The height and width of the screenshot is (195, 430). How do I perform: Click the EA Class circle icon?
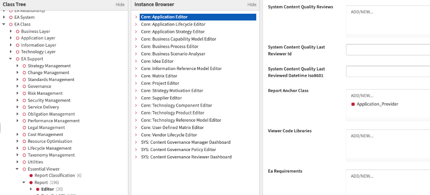coord(11,24)
